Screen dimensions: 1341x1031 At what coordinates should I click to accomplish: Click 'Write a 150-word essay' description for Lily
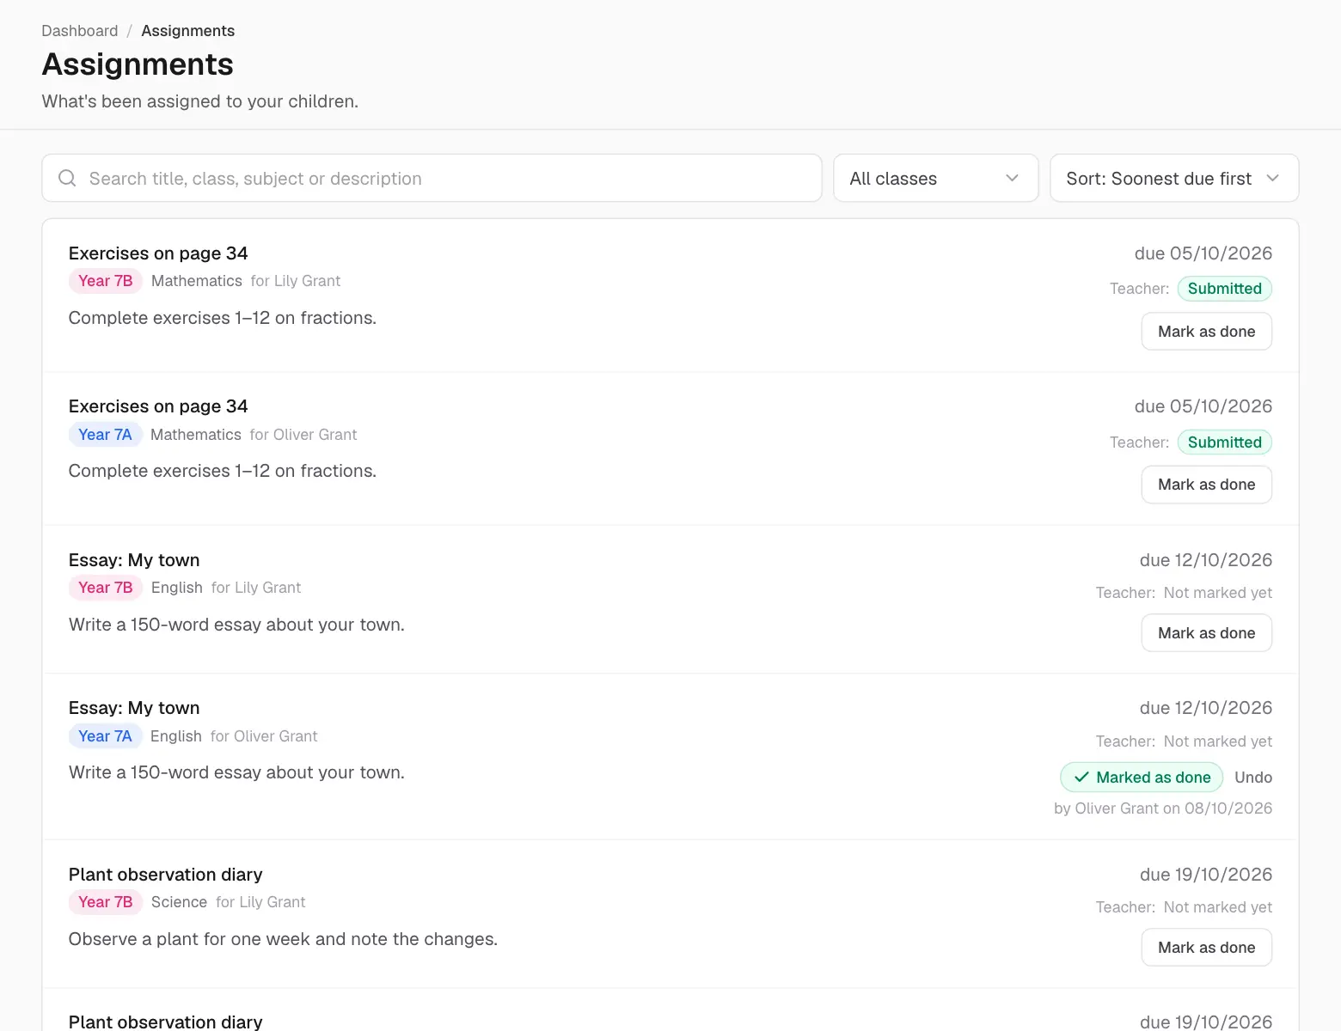pyautogui.click(x=236, y=625)
